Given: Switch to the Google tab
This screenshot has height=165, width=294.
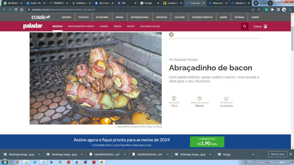Looking at the screenshot, I should click(148, 3).
